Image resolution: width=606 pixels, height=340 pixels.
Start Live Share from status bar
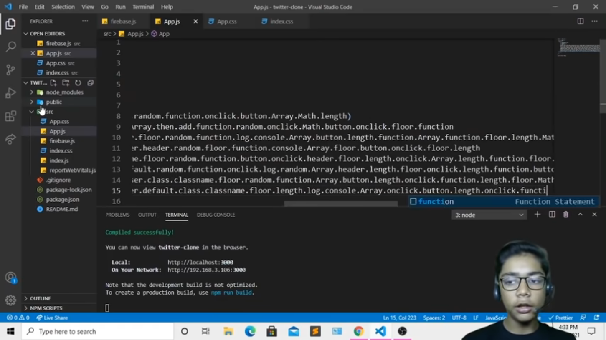52,317
